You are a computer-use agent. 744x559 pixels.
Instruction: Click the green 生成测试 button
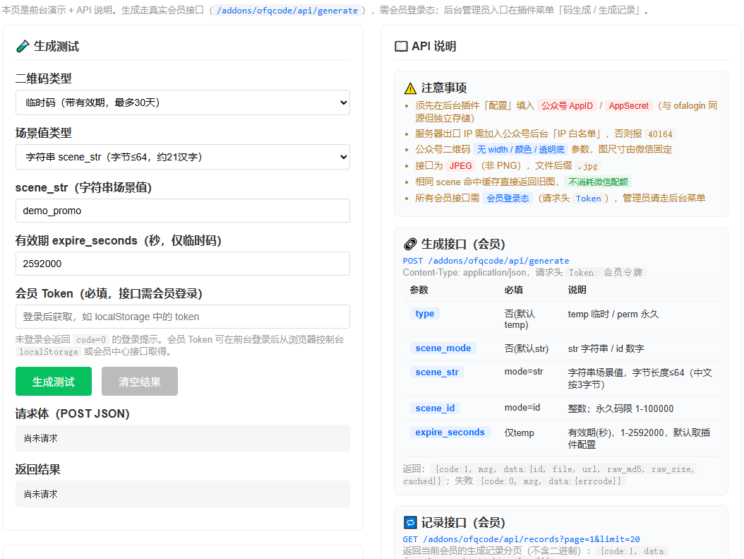(54, 382)
